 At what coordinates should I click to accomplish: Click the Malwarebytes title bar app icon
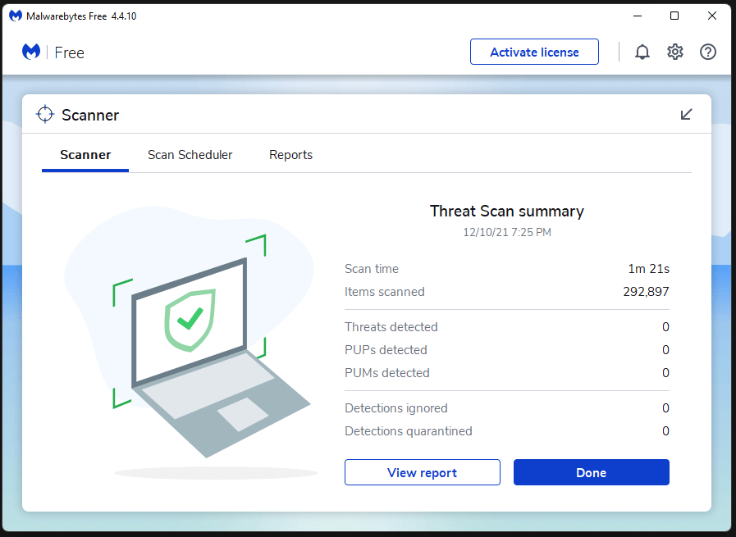tap(16, 16)
